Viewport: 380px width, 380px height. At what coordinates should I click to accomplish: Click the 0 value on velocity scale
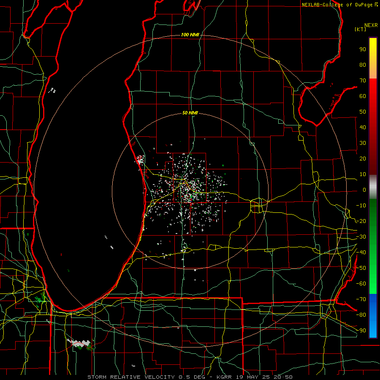tap(364, 190)
